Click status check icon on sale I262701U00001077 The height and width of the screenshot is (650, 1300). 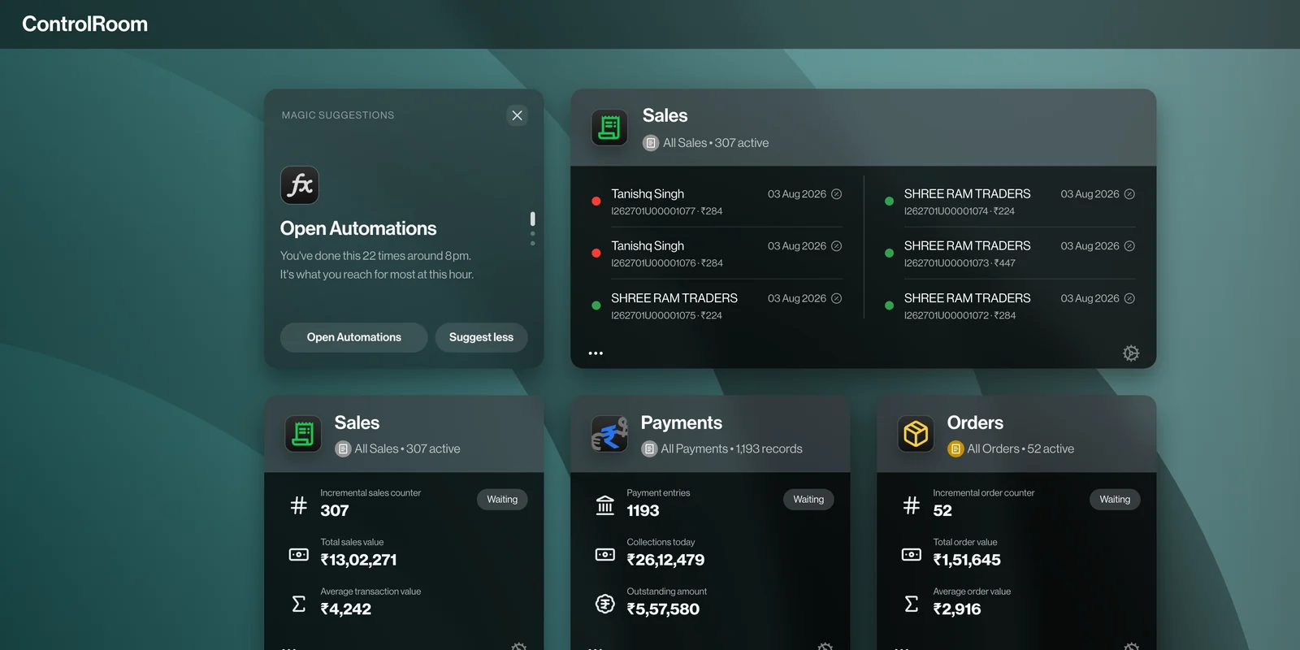pyautogui.click(x=837, y=194)
